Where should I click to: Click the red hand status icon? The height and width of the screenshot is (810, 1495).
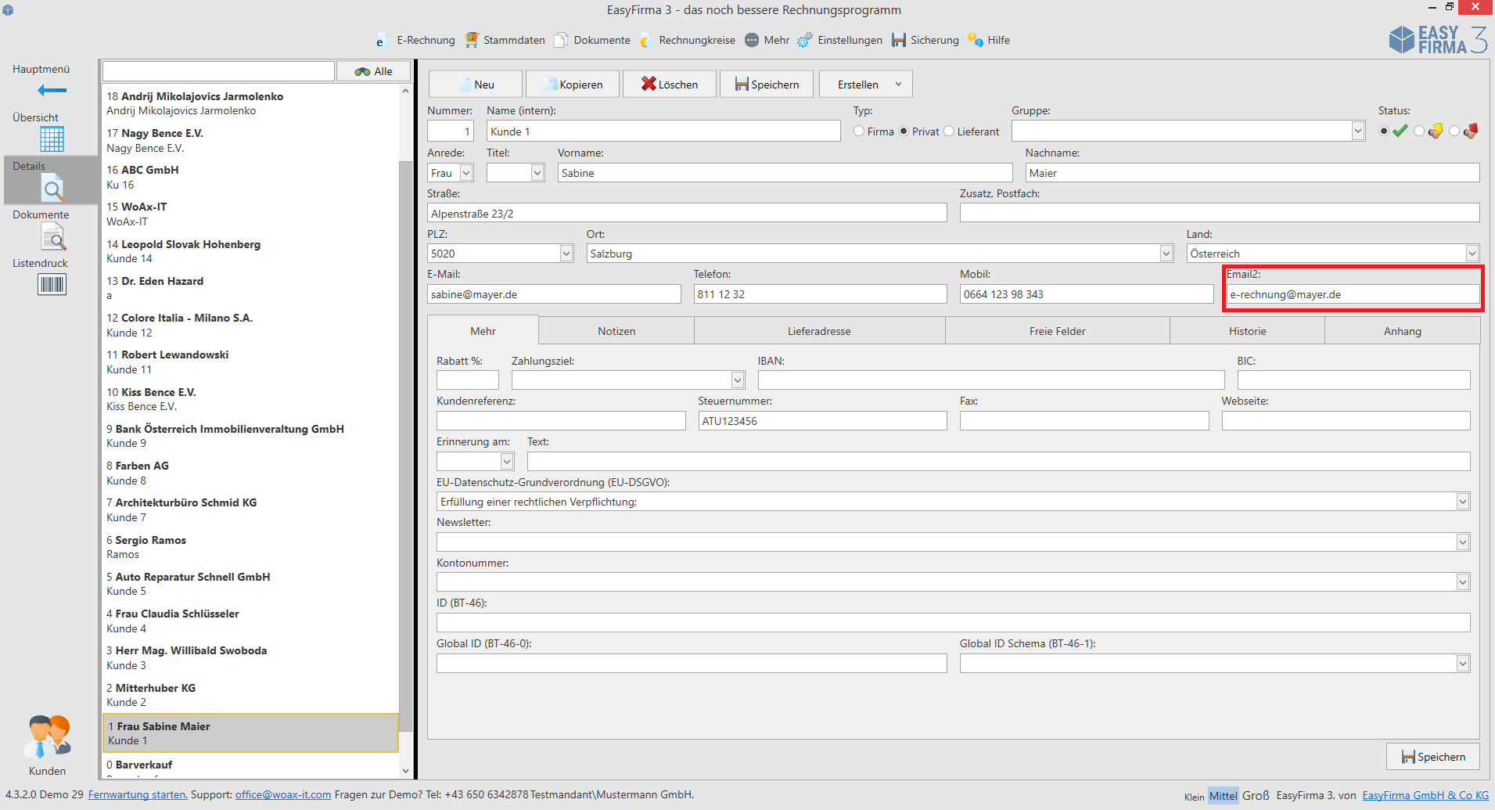pyautogui.click(x=1471, y=131)
